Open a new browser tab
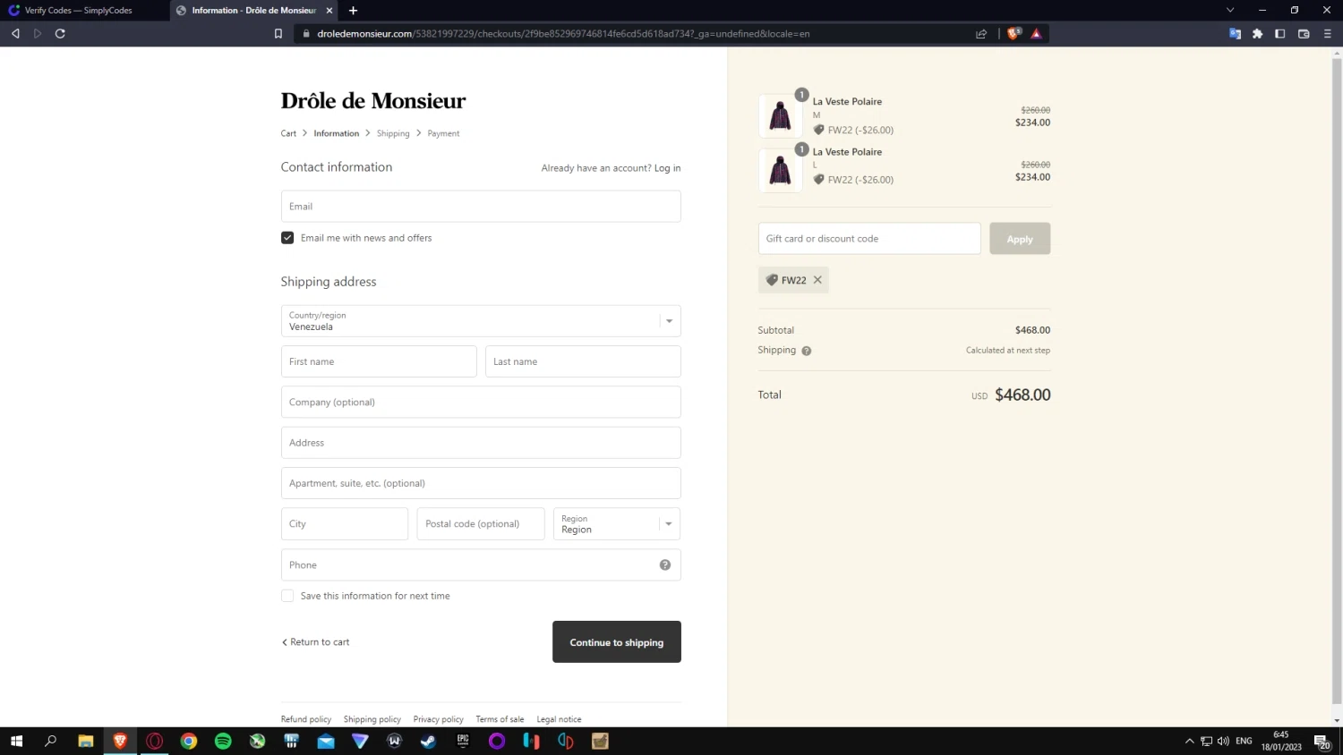Screen dimensions: 1343x755 tap(353, 11)
